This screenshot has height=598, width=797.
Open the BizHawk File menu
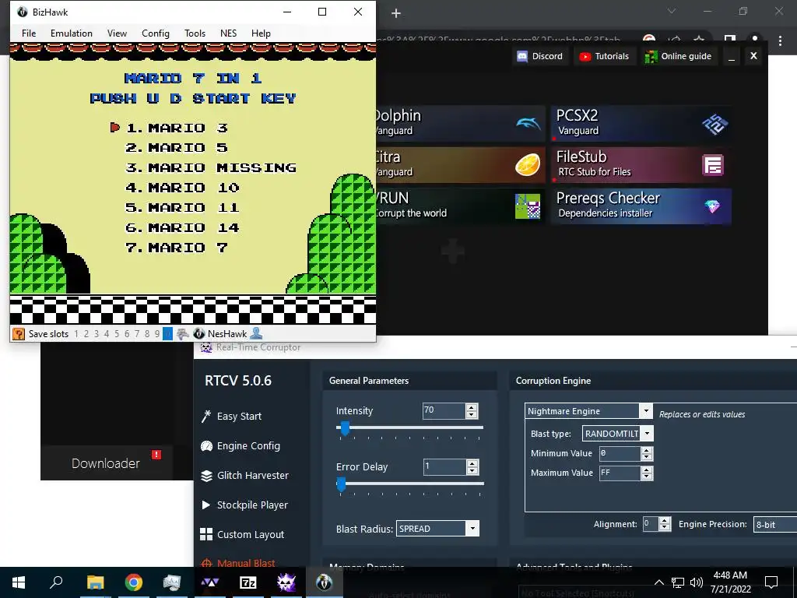click(x=29, y=33)
